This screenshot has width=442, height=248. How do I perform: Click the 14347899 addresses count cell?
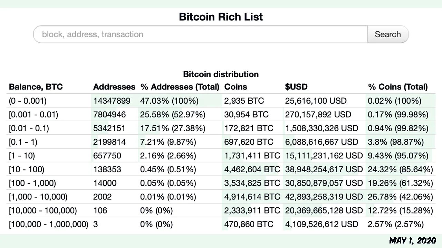112,101
